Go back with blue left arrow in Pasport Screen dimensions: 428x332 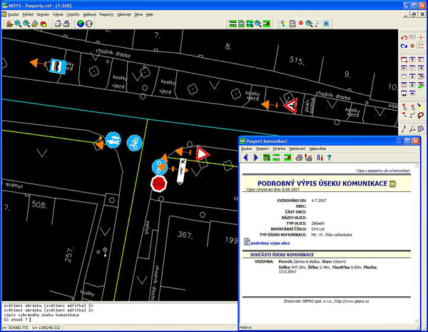[245, 157]
